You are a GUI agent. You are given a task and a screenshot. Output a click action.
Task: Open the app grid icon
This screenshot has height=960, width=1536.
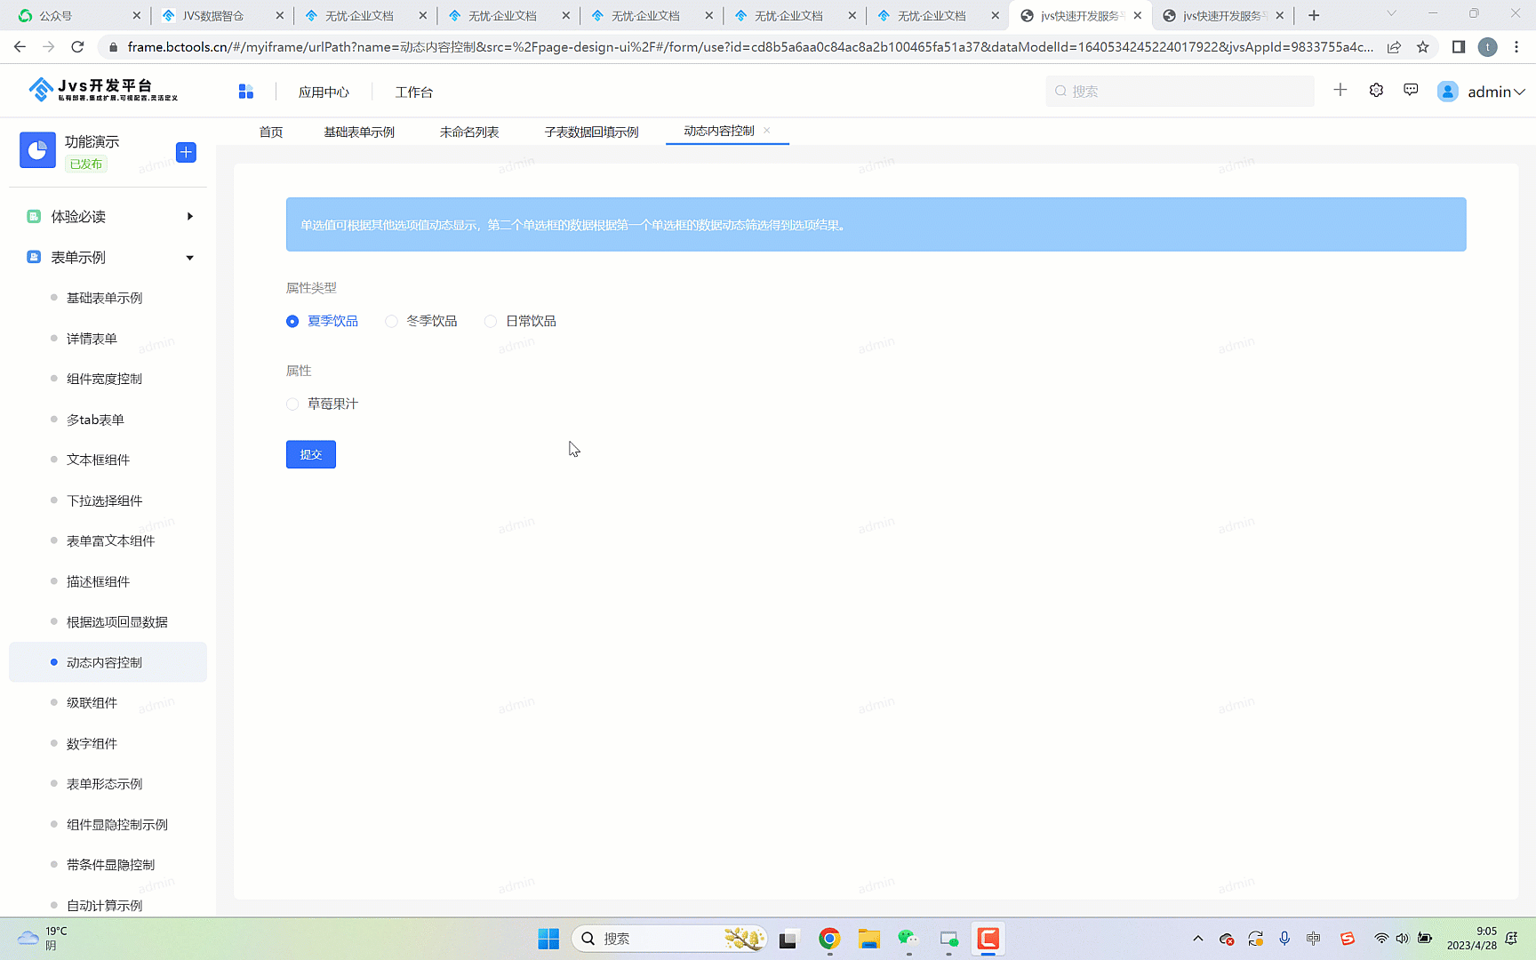pyautogui.click(x=246, y=92)
